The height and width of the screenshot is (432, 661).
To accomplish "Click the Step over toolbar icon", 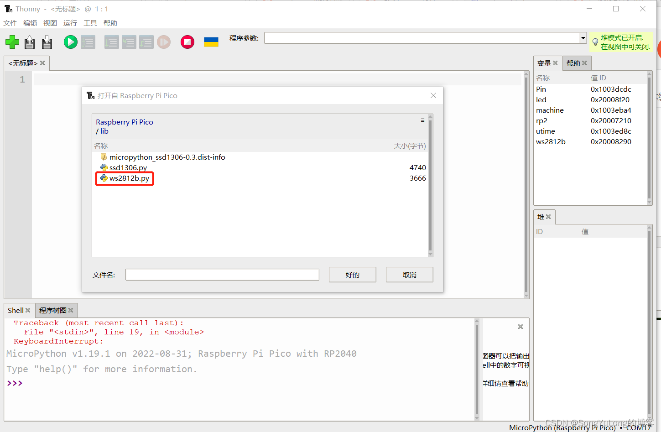I will [111, 42].
